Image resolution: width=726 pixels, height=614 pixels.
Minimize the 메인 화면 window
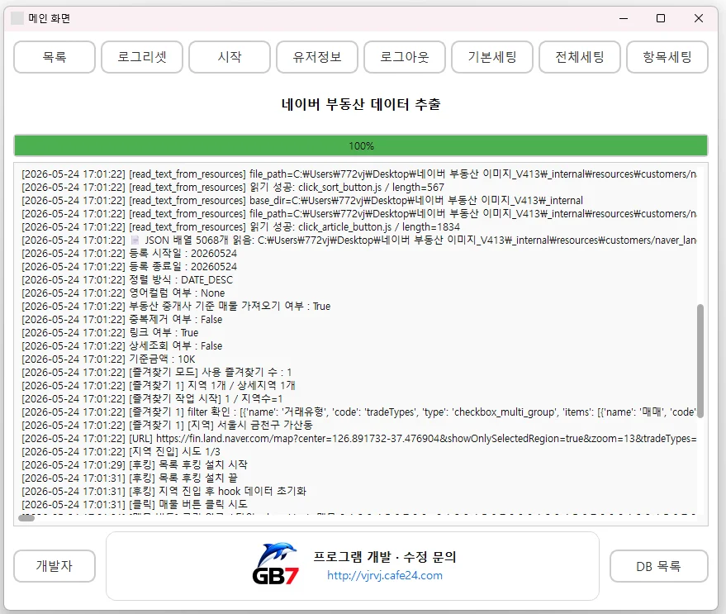[x=624, y=18]
